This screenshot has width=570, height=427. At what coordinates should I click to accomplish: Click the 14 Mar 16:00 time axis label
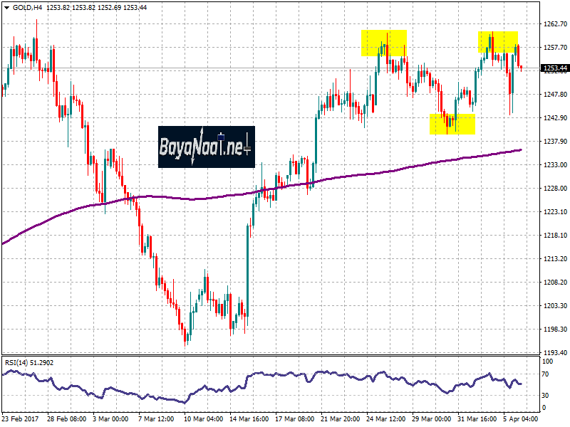coord(249,420)
